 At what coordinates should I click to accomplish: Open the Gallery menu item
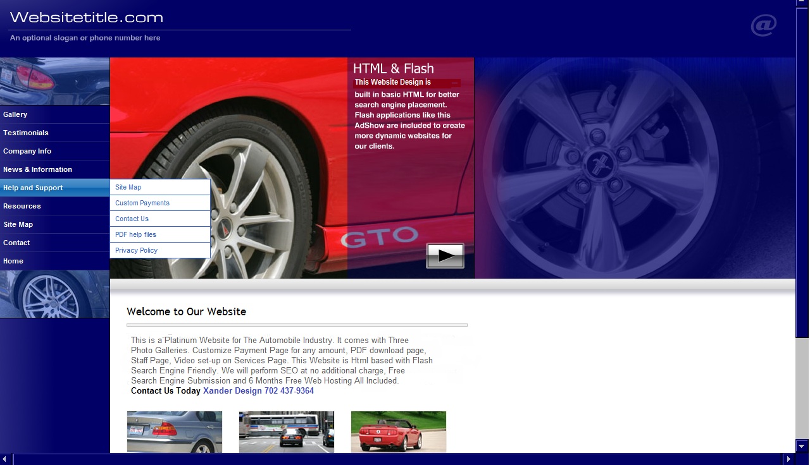(55, 114)
